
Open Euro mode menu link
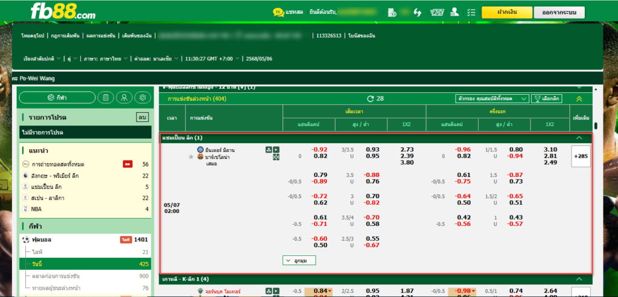(x=34, y=36)
